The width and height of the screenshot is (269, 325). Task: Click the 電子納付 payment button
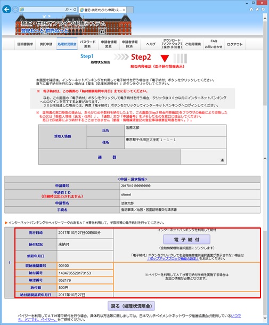click(186, 240)
